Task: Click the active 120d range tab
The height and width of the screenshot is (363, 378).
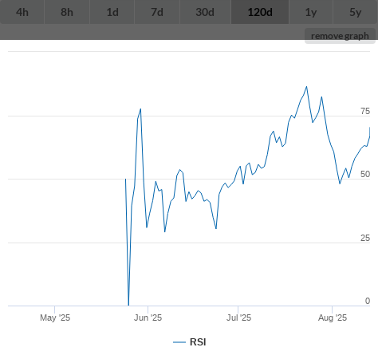Action: point(260,12)
